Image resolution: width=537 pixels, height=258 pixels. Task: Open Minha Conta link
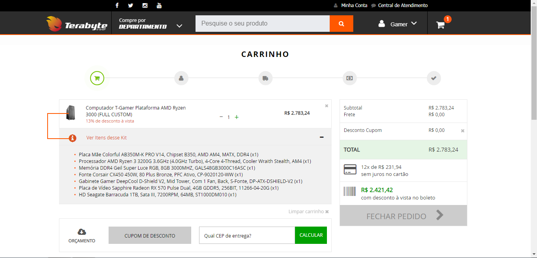[354, 5]
